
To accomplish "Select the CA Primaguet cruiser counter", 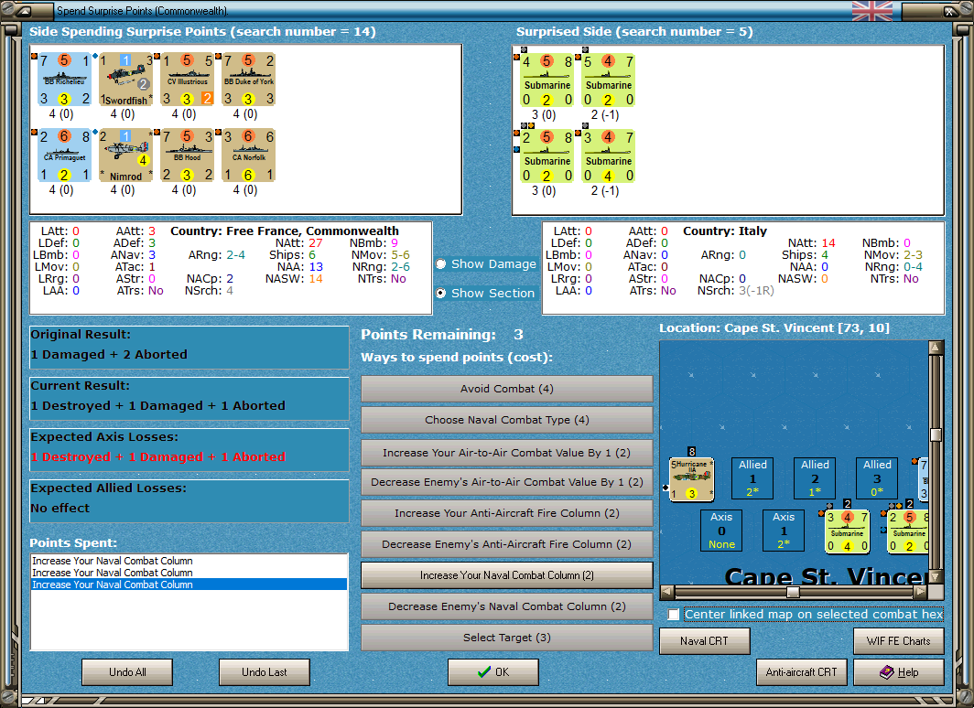I will coord(65,156).
